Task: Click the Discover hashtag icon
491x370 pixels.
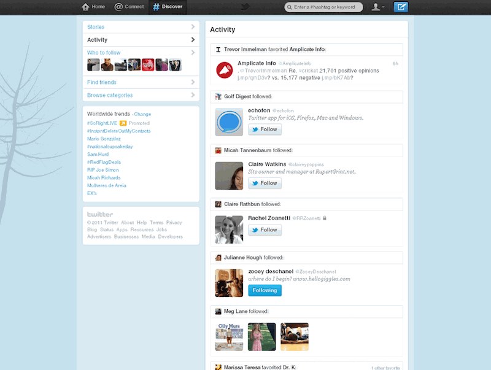Action: (156, 7)
